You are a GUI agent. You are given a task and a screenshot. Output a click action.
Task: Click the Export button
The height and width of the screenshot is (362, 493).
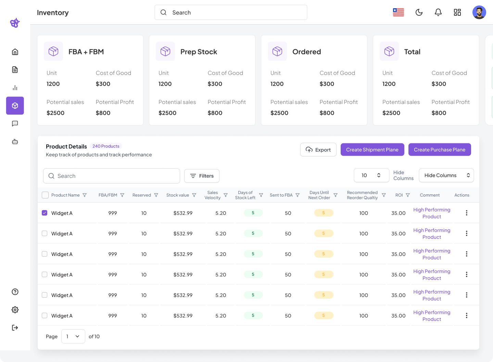[318, 150]
